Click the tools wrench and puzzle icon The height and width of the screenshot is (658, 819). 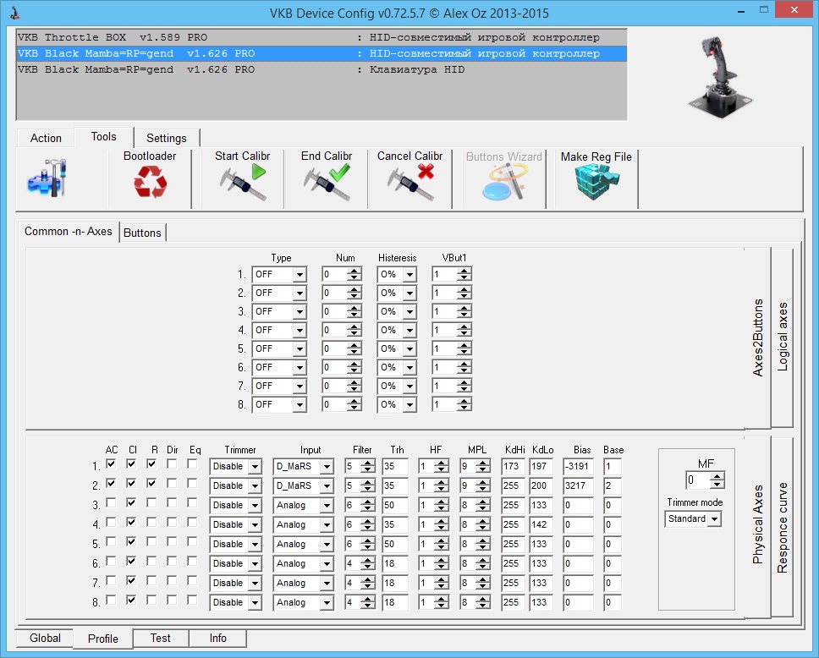point(47,178)
